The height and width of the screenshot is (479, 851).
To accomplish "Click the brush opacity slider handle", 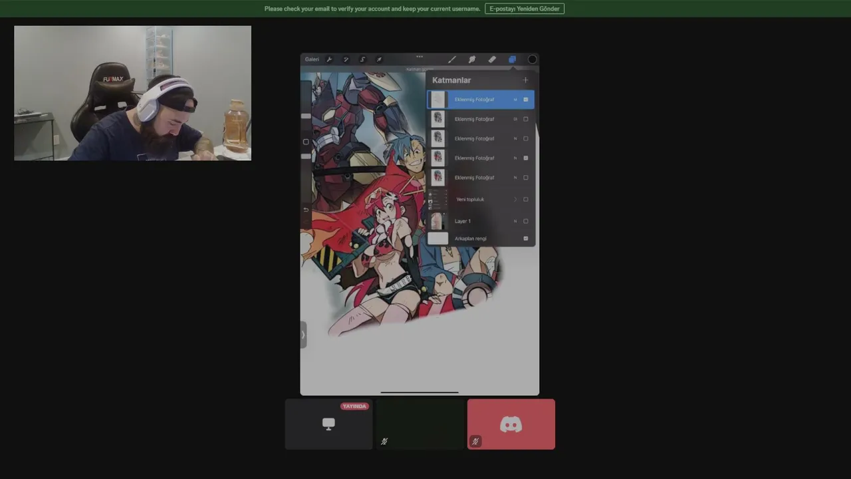I will tap(306, 156).
